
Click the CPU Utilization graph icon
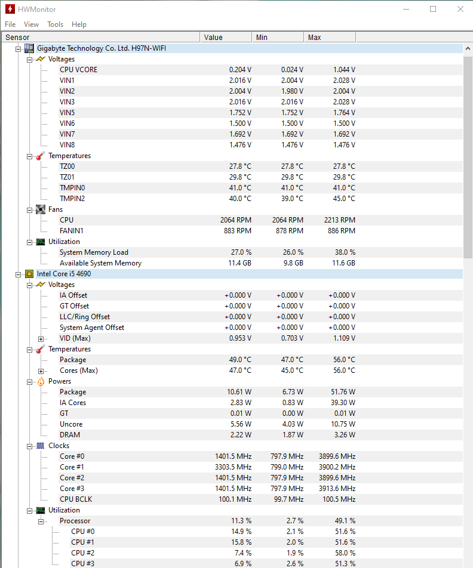pyautogui.click(x=41, y=510)
